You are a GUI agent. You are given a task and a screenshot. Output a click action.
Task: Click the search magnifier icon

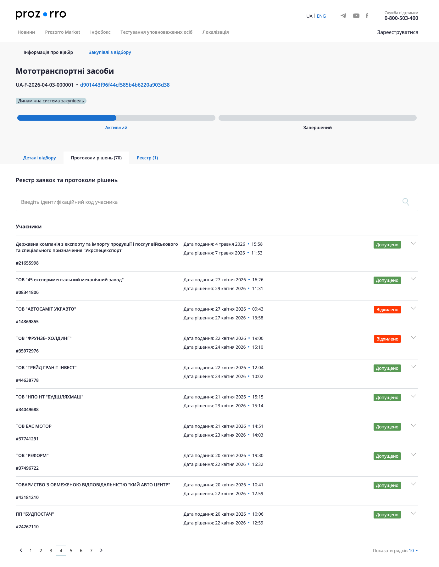click(406, 202)
